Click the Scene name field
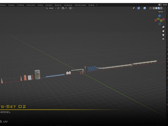 click(165, 5)
